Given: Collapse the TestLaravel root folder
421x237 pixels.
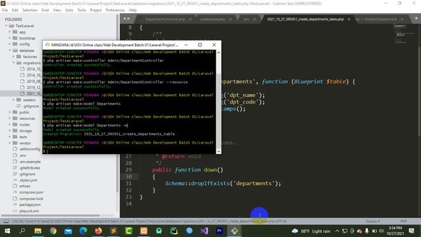Looking at the screenshot, I should (6, 26).
